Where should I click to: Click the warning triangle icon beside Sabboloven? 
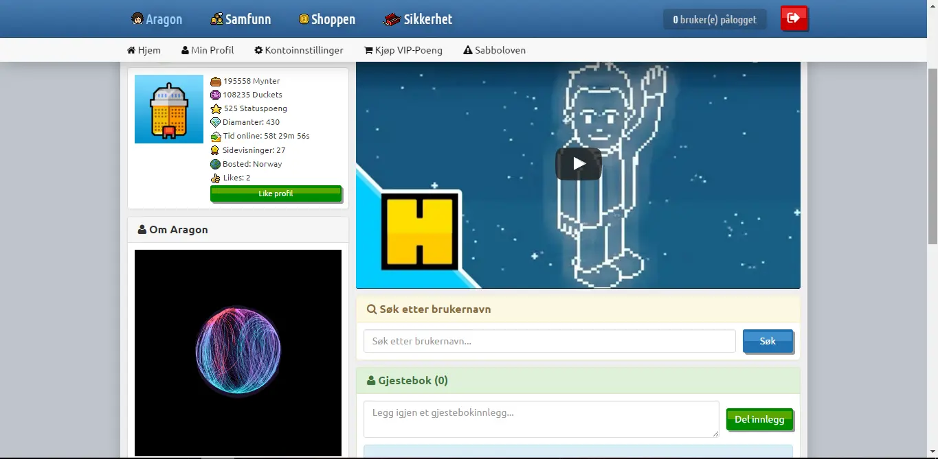[x=468, y=50]
